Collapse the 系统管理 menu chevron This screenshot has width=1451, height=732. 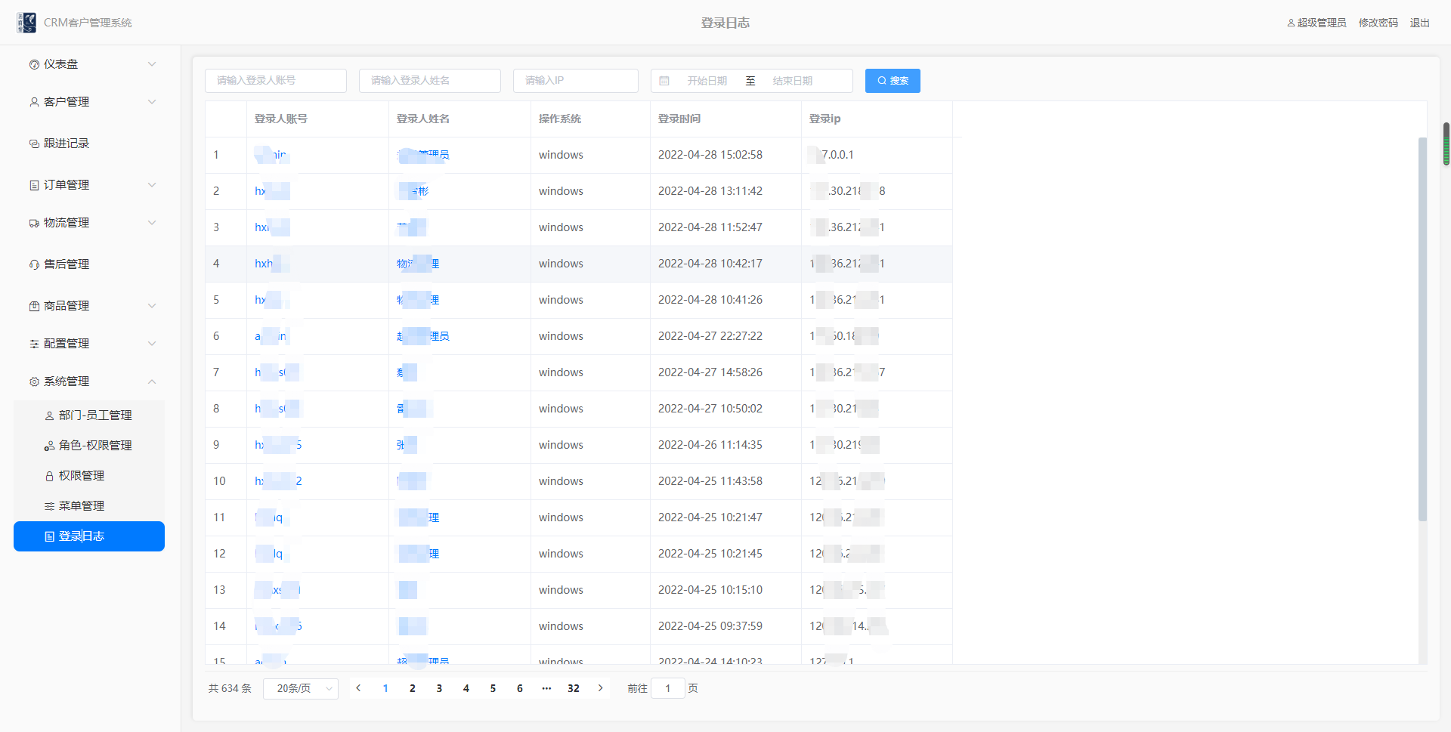pos(152,381)
